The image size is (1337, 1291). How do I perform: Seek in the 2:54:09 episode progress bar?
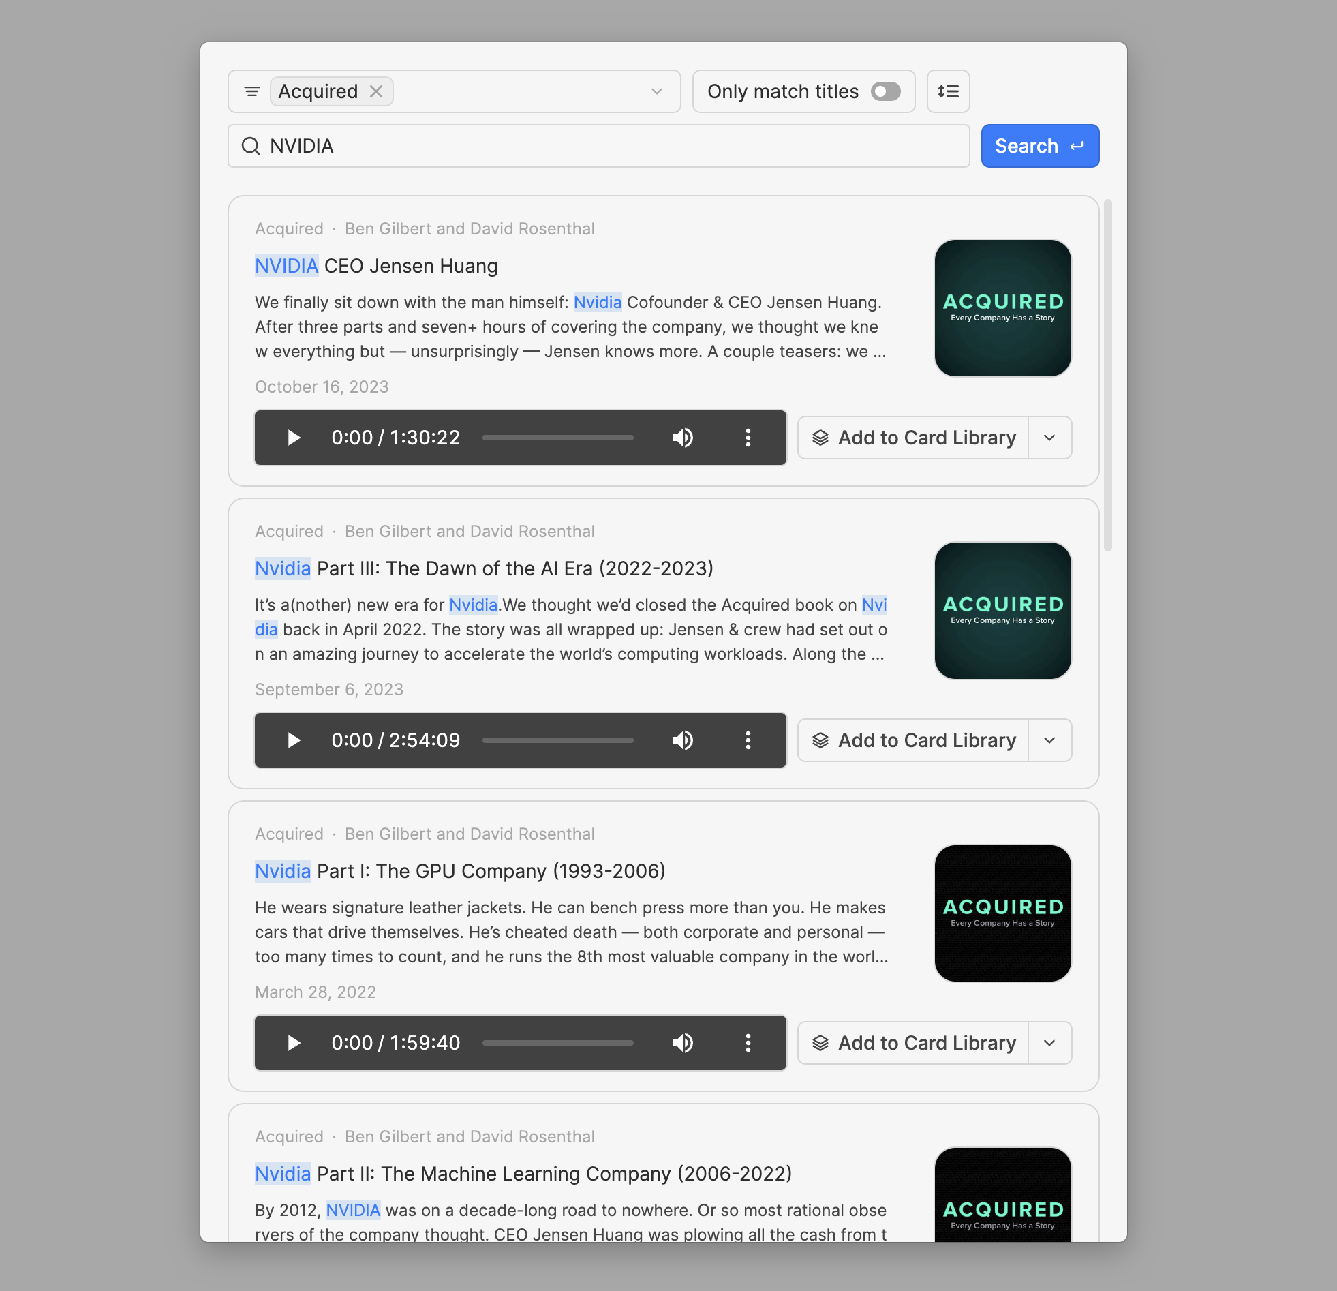click(557, 740)
